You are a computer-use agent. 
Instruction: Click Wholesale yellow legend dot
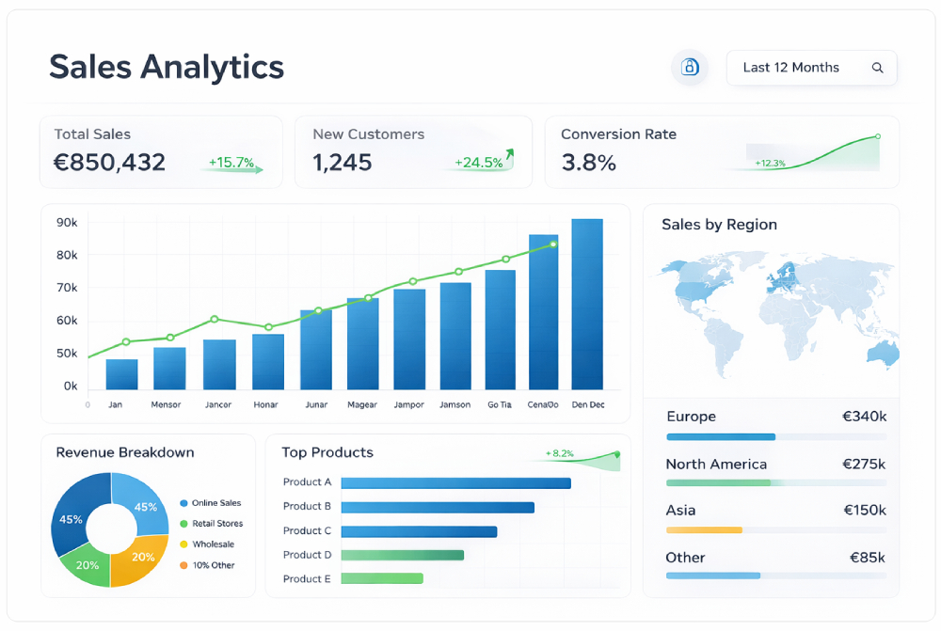pyautogui.click(x=183, y=544)
